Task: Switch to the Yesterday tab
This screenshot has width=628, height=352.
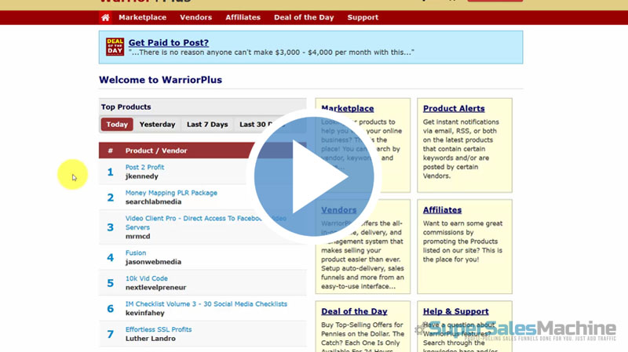Action: click(x=157, y=125)
